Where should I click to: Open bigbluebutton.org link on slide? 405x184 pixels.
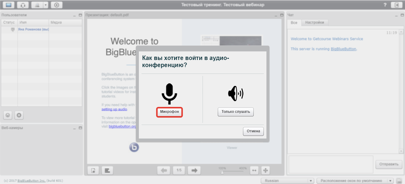click(122, 127)
